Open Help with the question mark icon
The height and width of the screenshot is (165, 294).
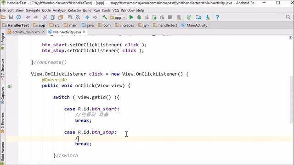[217, 17]
